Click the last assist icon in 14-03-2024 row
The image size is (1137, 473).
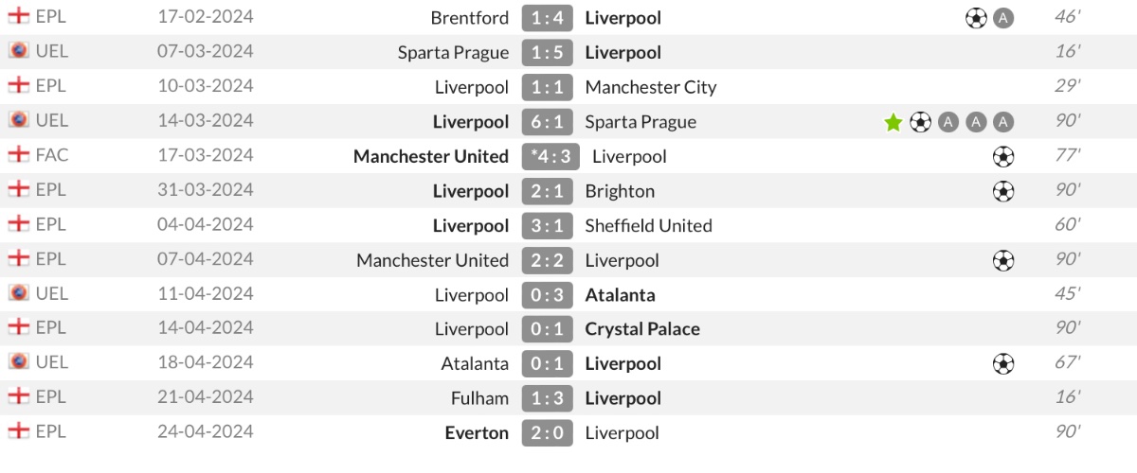(1003, 122)
